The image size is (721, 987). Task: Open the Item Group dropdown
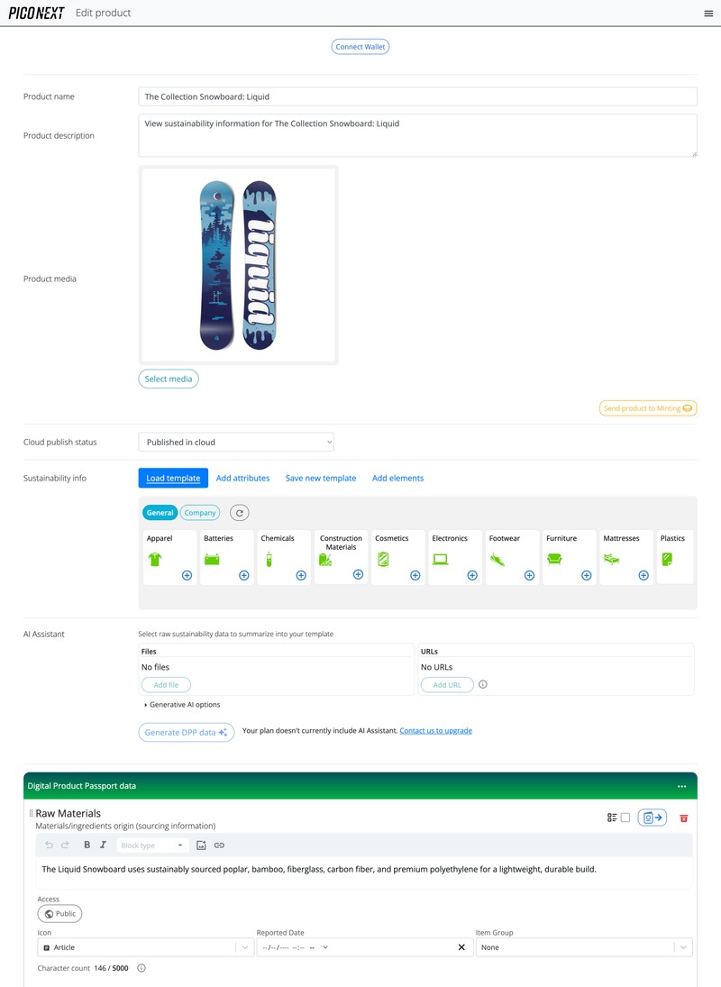tap(584, 947)
